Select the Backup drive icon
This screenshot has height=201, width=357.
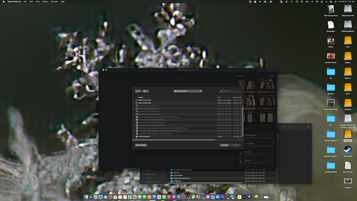[348, 103]
